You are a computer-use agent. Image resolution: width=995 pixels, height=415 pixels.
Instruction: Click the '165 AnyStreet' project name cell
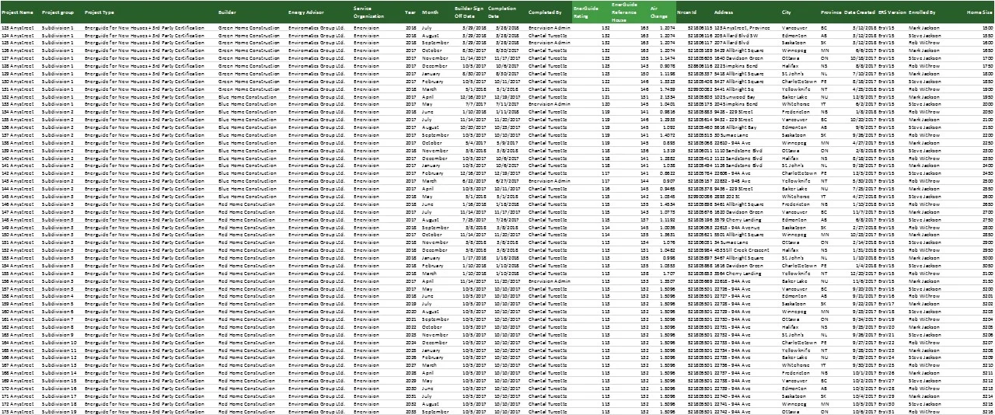click(16, 349)
